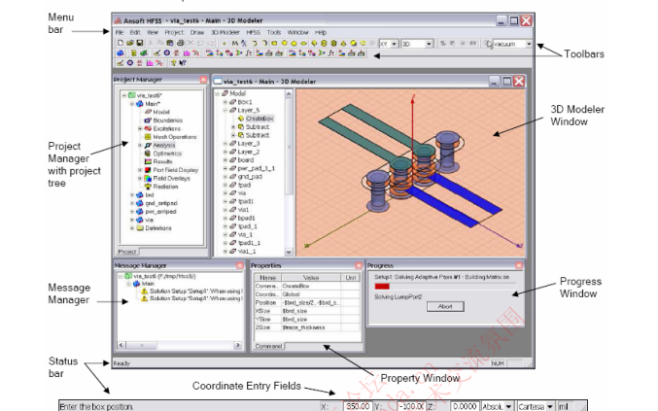Click the What's This help pointer icon
This screenshot has height=411, width=658.
183,63
